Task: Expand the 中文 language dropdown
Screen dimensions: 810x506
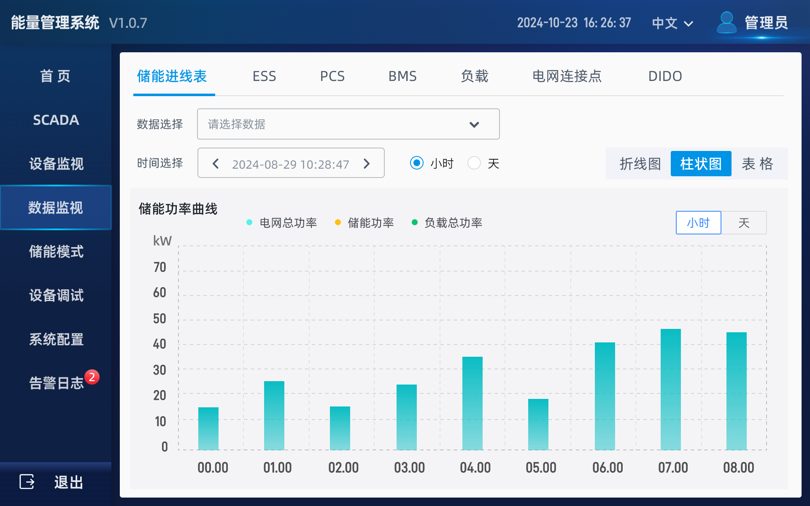Action: click(x=672, y=23)
